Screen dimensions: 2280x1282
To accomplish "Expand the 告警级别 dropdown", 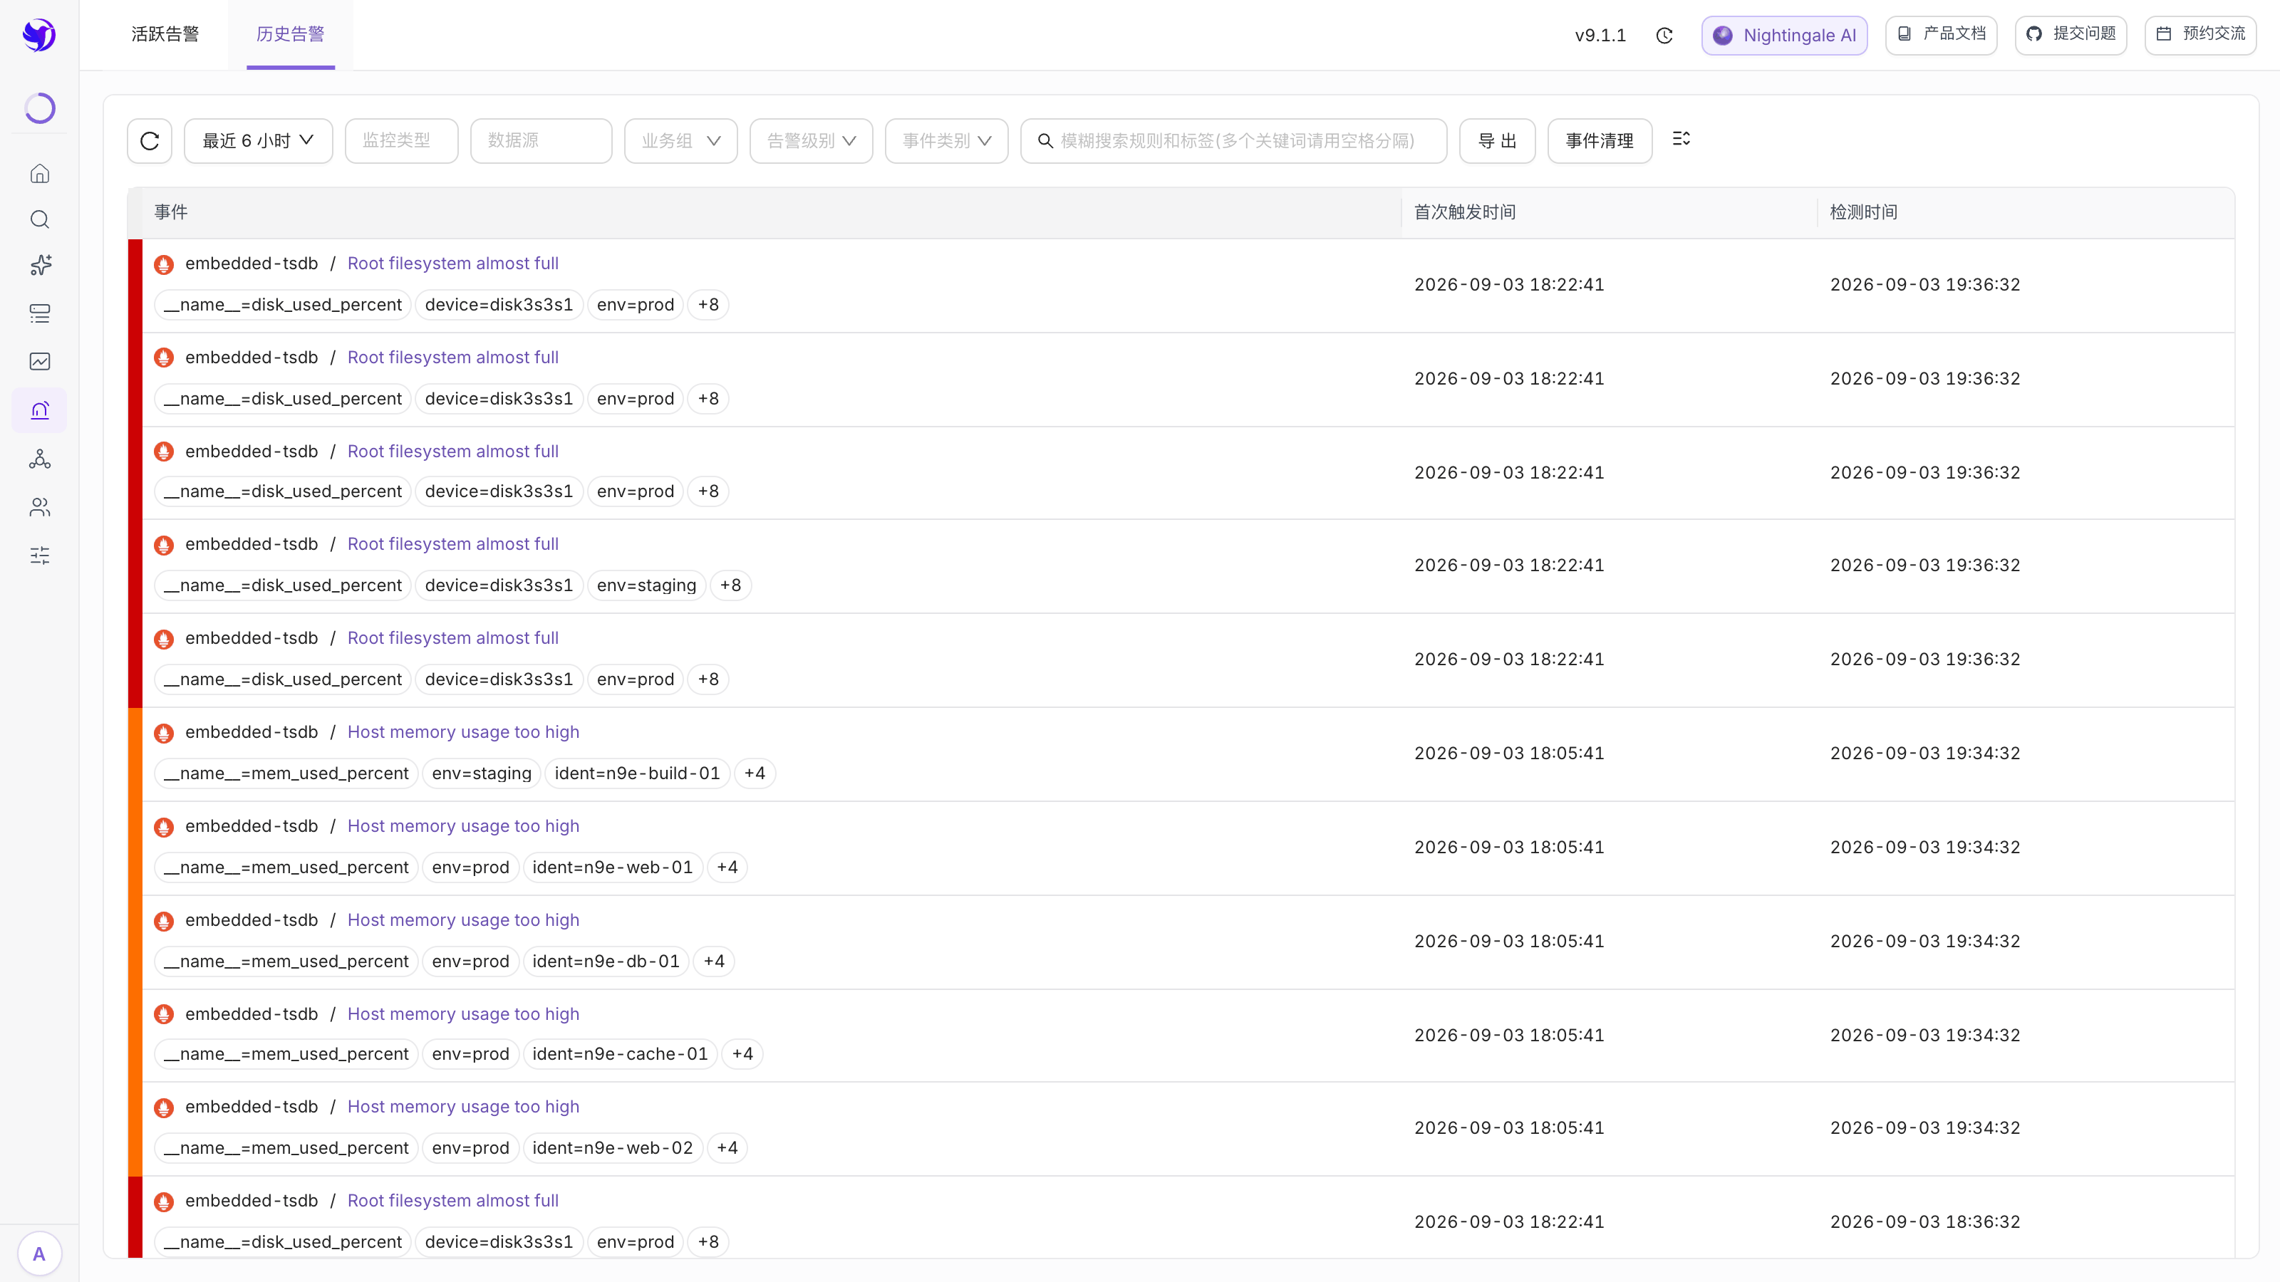I will coord(812,141).
